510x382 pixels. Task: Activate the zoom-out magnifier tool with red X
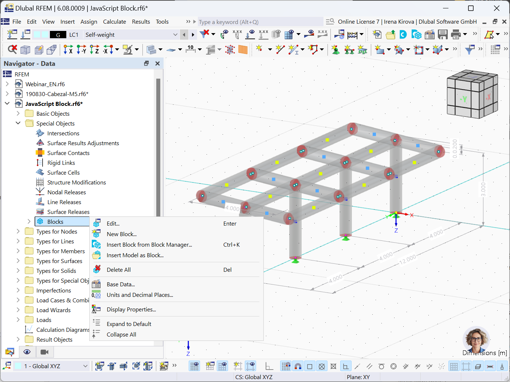point(13,49)
